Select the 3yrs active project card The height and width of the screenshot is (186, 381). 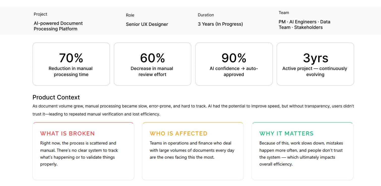point(315,64)
